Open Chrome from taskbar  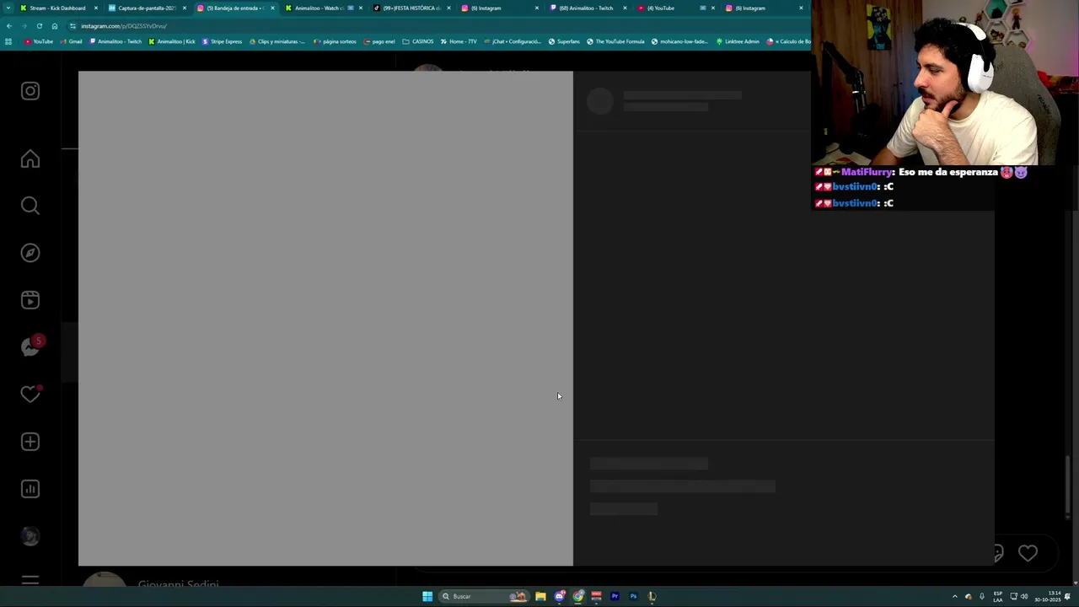(578, 596)
